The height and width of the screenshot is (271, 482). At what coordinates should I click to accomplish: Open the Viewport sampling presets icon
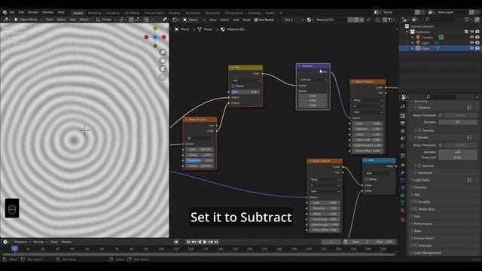tap(469, 108)
